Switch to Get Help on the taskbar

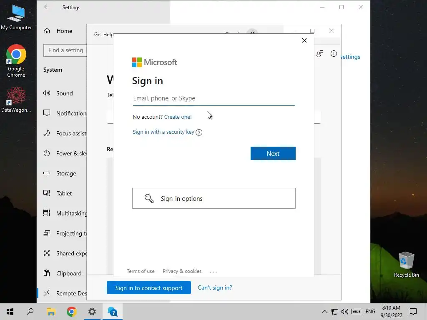(113, 312)
